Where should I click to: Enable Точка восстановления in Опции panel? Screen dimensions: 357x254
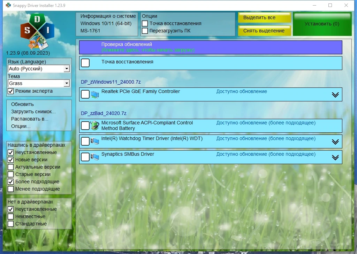145,23
